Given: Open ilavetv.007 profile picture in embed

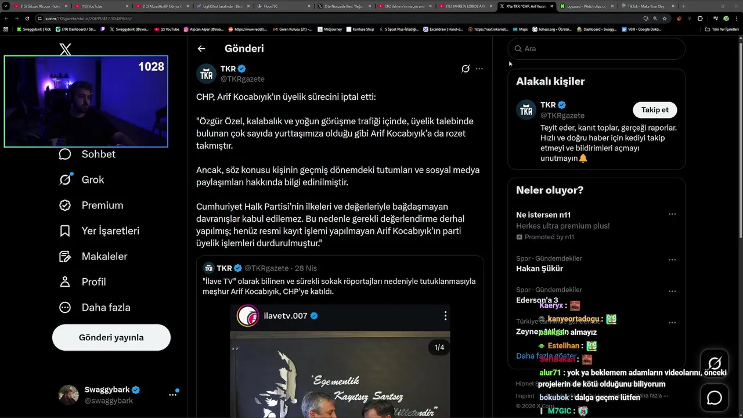Looking at the screenshot, I should pos(247,316).
